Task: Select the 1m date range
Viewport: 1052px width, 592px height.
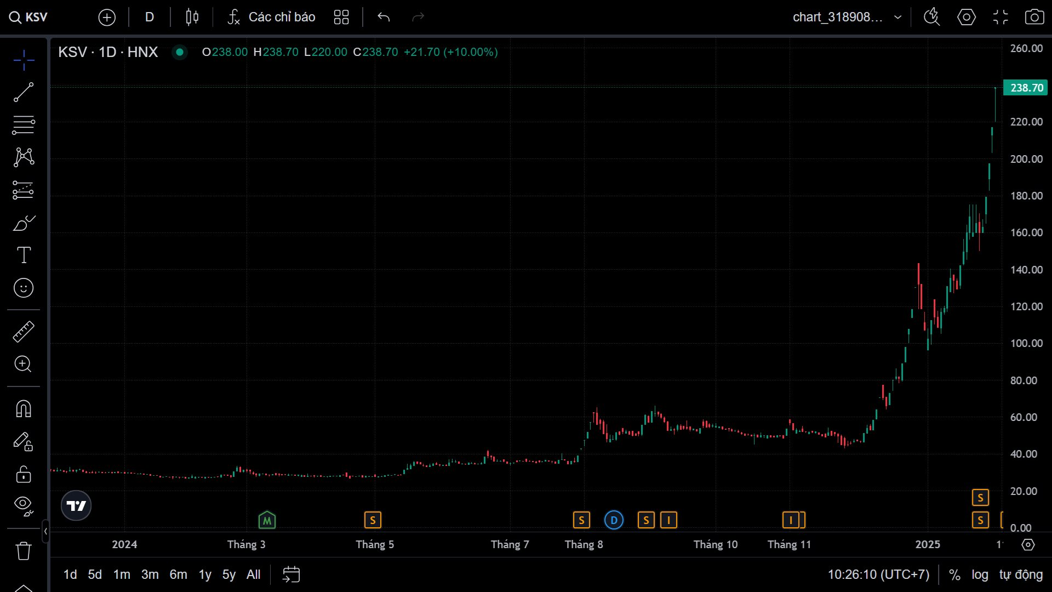Action: (x=122, y=574)
